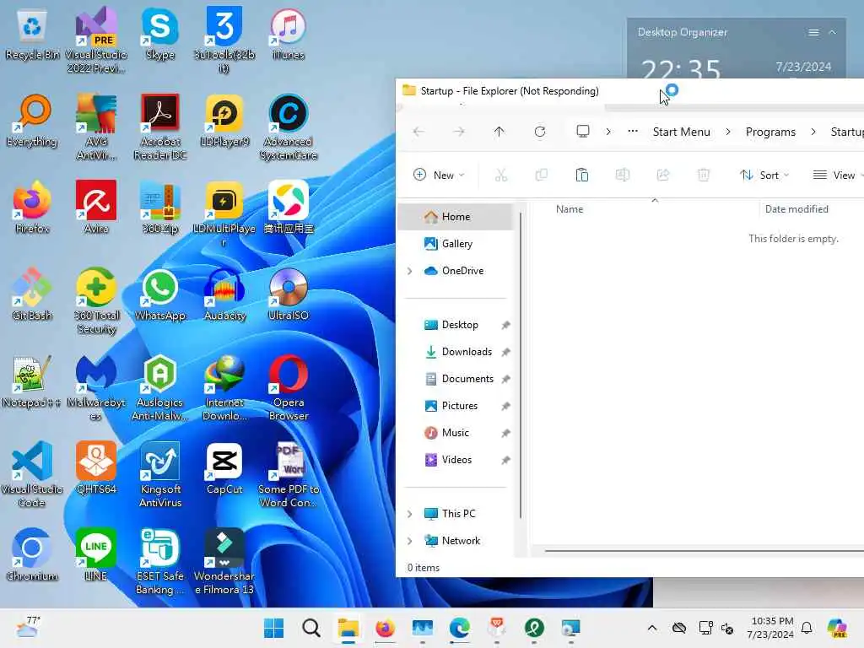Select the Notepad++ desktop icon
864x648 pixels.
[32, 382]
